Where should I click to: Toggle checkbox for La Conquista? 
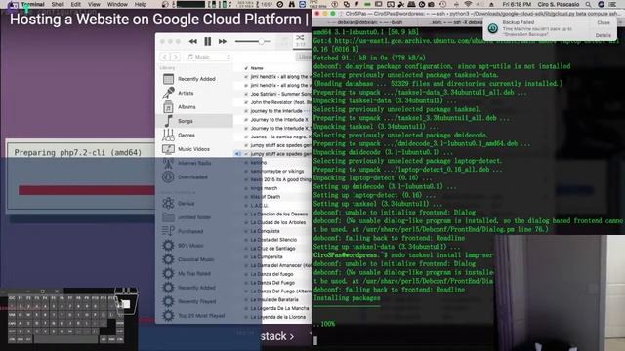(246, 231)
